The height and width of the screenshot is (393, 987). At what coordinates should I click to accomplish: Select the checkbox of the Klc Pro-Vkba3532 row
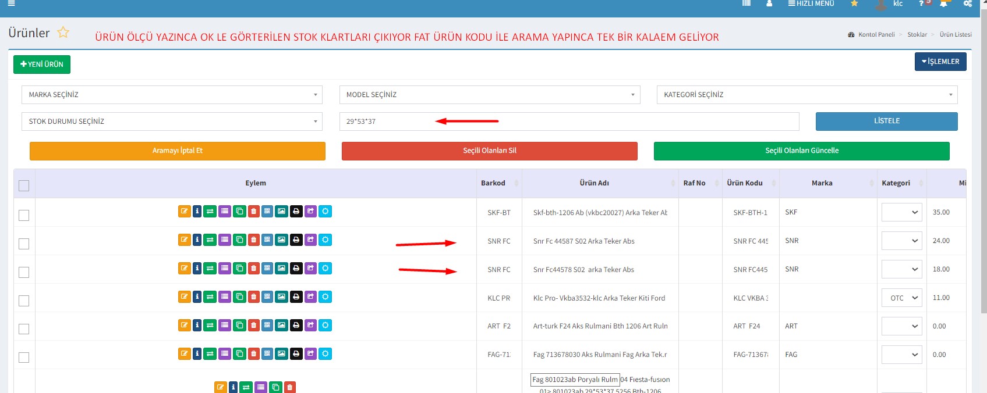tap(24, 301)
